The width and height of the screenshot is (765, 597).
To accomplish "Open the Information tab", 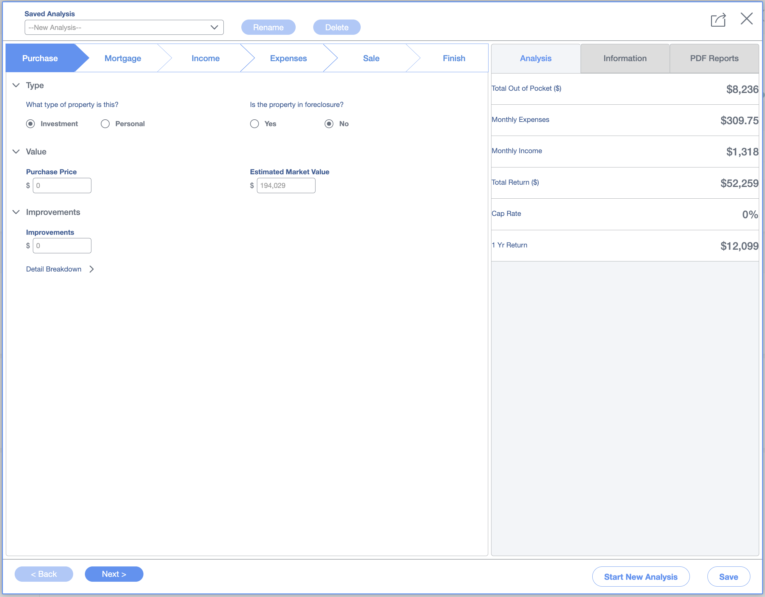I will 624,58.
